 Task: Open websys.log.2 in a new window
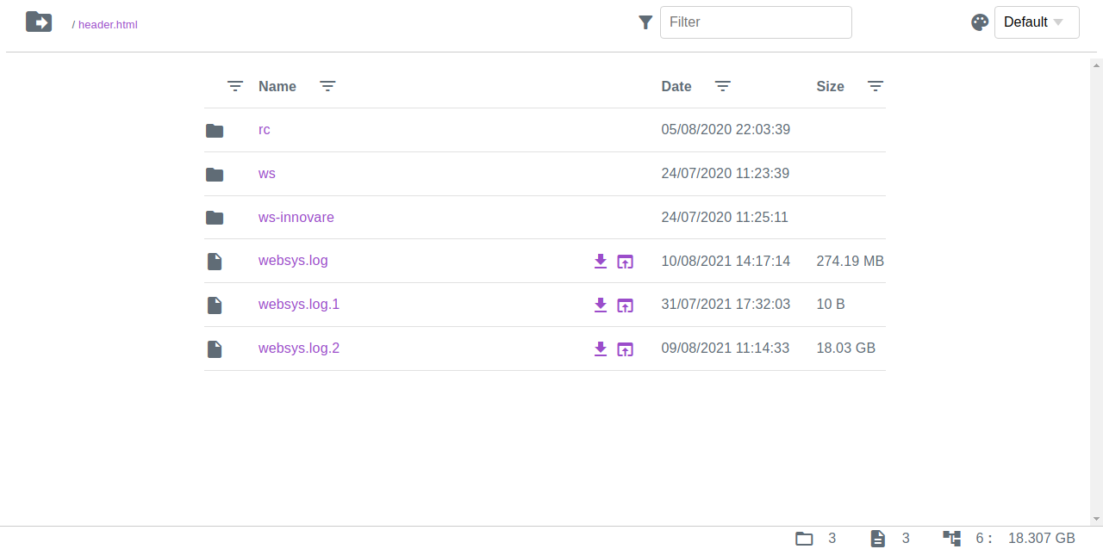[626, 349]
